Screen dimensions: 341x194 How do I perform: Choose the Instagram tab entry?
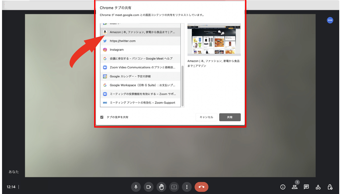point(140,50)
